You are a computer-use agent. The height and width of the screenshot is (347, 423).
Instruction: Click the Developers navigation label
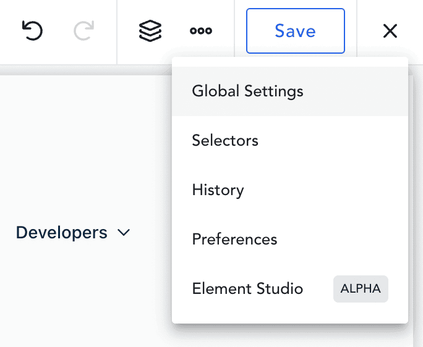(62, 233)
